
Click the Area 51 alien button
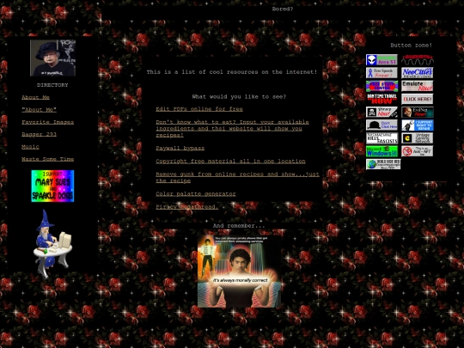pos(382,60)
